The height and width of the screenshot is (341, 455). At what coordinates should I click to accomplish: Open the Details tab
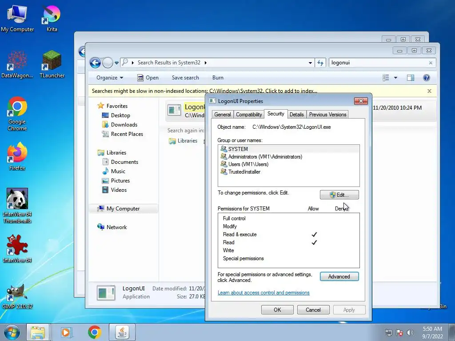click(296, 115)
